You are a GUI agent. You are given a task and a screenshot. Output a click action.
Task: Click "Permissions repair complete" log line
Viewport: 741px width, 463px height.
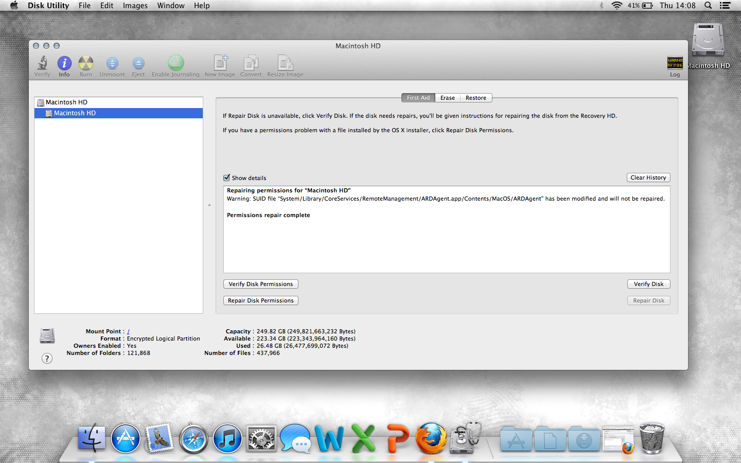[269, 215]
